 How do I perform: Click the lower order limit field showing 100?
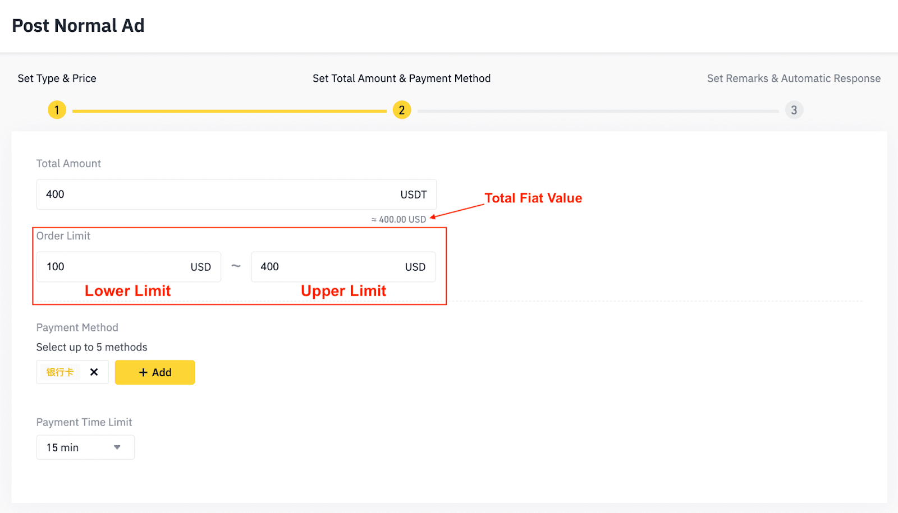(x=129, y=267)
